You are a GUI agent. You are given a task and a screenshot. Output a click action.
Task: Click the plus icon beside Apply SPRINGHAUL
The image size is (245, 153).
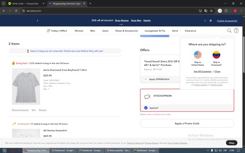coord(145,79)
